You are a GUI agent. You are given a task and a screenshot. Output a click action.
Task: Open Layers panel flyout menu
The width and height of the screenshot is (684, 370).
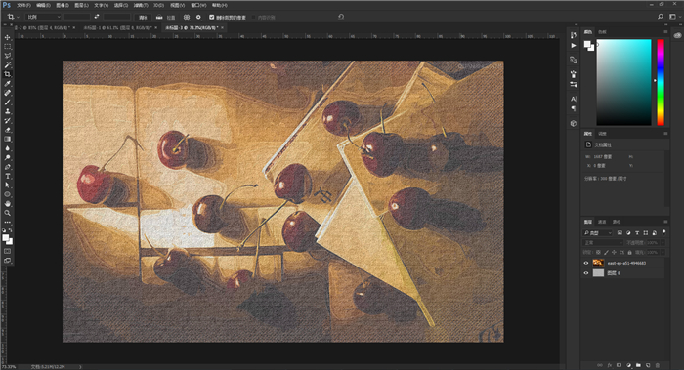[665, 222]
